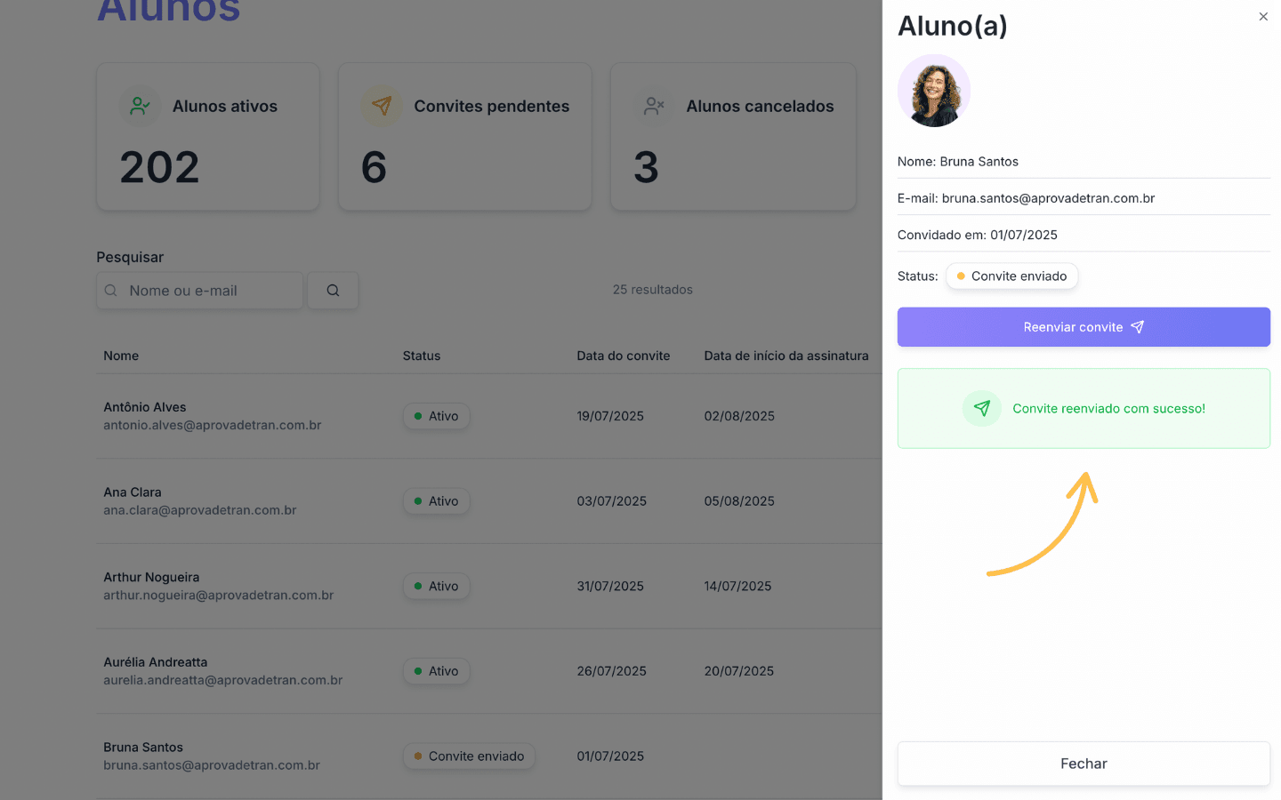Select the Bruna Santos table row name
The height and width of the screenshot is (800, 1281).
pyautogui.click(x=143, y=748)
